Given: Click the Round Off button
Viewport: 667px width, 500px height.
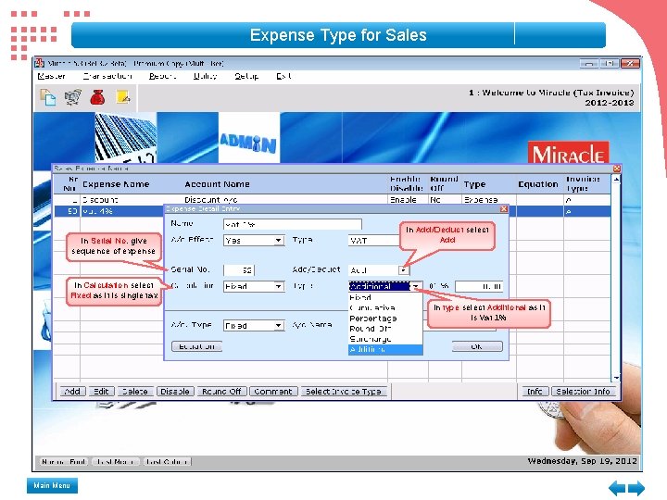Looking at the screenshot, I should [221, 391].
